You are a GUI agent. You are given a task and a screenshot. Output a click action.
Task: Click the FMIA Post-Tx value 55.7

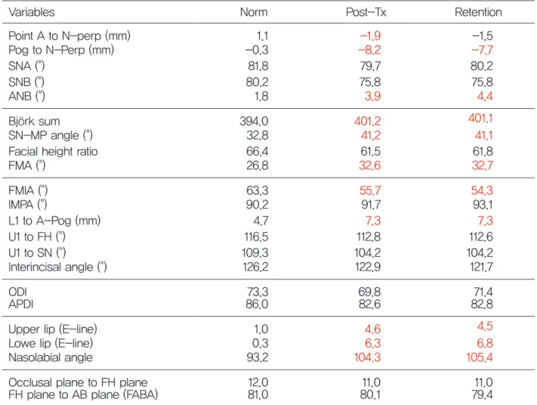[x=370, y=190]
